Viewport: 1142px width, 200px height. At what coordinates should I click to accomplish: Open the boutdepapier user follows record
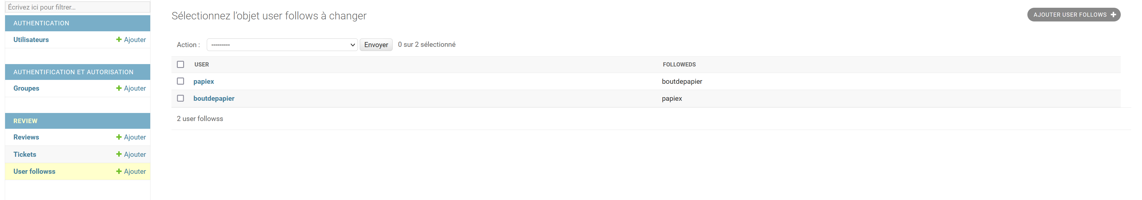click(x=214, y=98)
